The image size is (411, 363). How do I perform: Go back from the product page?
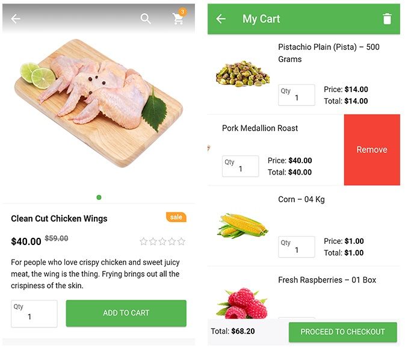tap(16, 19)
